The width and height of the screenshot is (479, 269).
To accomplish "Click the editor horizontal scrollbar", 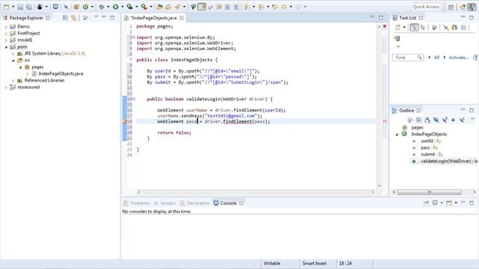I will point(256,192).
